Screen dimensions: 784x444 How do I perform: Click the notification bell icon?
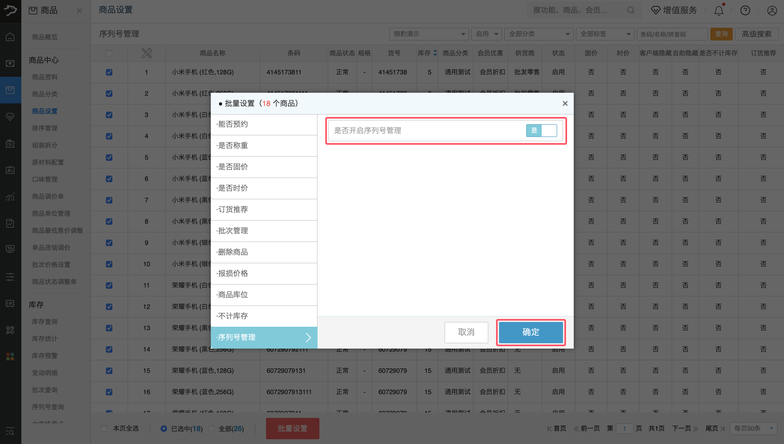(719, 11)
